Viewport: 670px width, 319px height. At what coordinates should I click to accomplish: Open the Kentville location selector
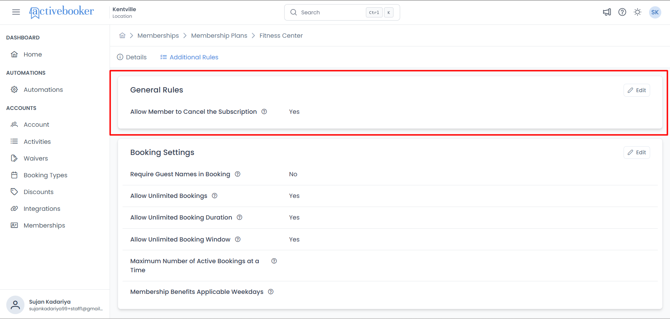tap(124, 12)
